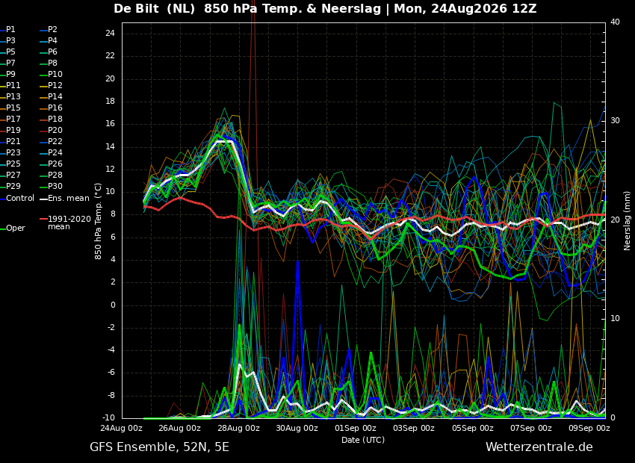Viewport: 635px width, 463px height.
Task: Select the 03Sep 00z date label
Action: tap(414, 428)
